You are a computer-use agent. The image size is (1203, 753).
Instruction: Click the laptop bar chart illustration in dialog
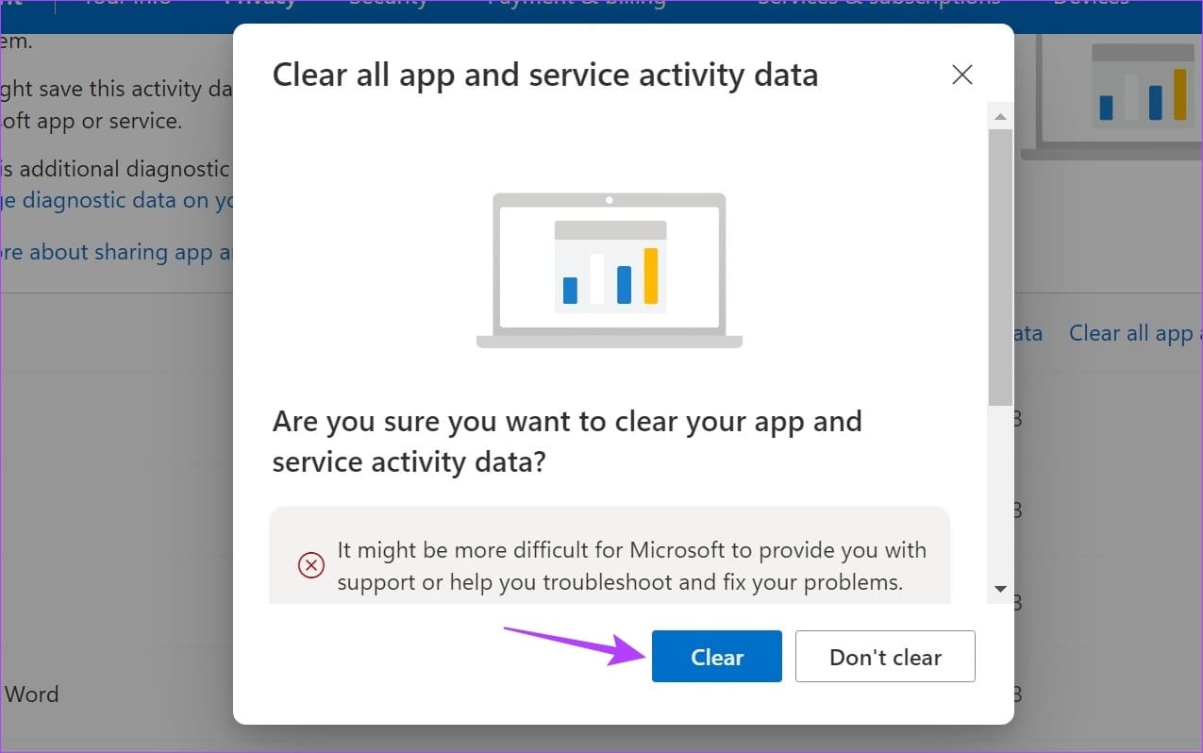point(610,271)
